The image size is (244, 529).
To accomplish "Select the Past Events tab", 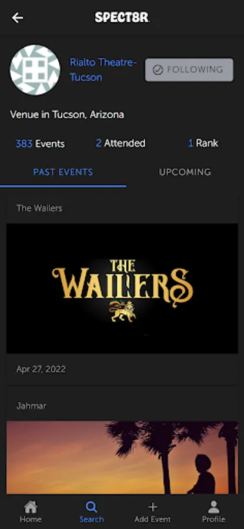I will click(x=63, y=172).
